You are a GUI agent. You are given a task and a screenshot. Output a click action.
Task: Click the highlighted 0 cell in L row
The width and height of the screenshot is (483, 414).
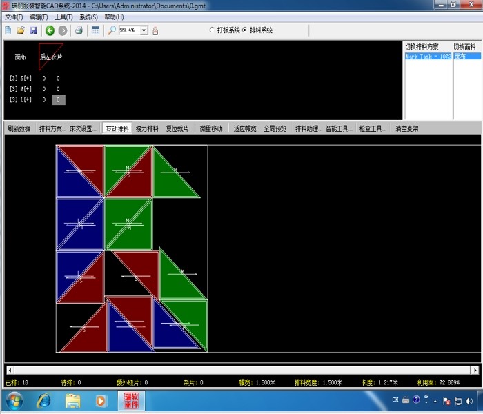[58, 100]
